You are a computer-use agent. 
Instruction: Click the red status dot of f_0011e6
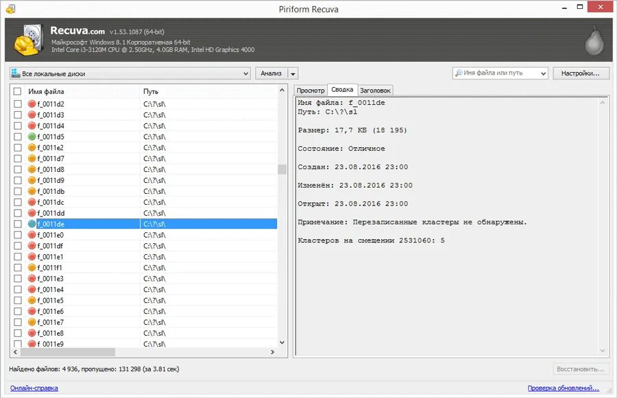(32, 311)
